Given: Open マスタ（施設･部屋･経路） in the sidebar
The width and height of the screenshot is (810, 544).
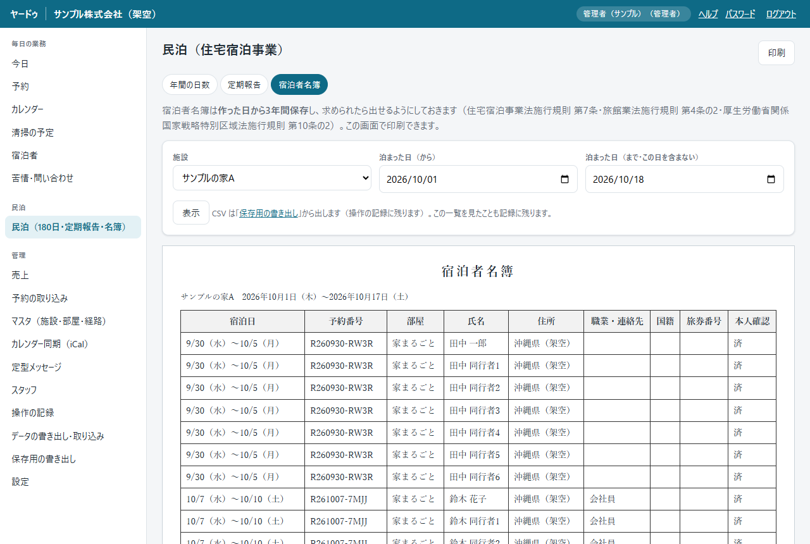Looking at the screenshot, I should coord(73,321).
